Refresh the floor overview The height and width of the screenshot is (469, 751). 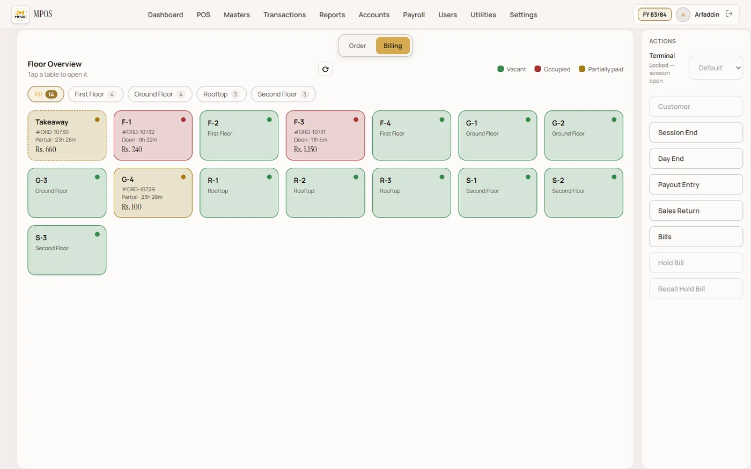point(325,69)
